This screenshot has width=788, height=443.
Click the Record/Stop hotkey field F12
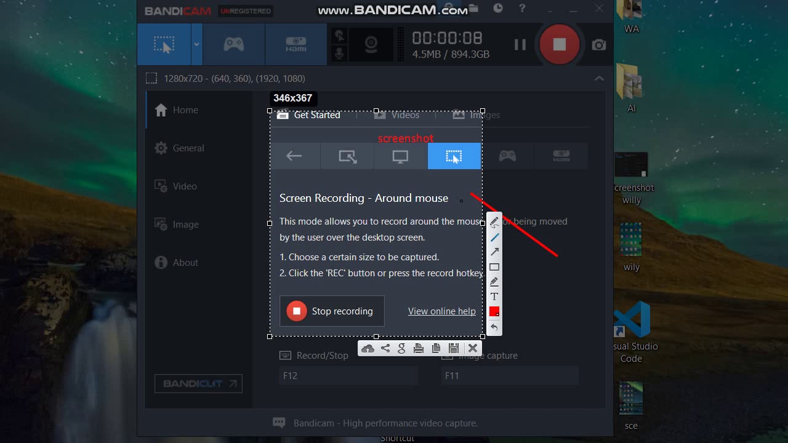coord(348,375)
